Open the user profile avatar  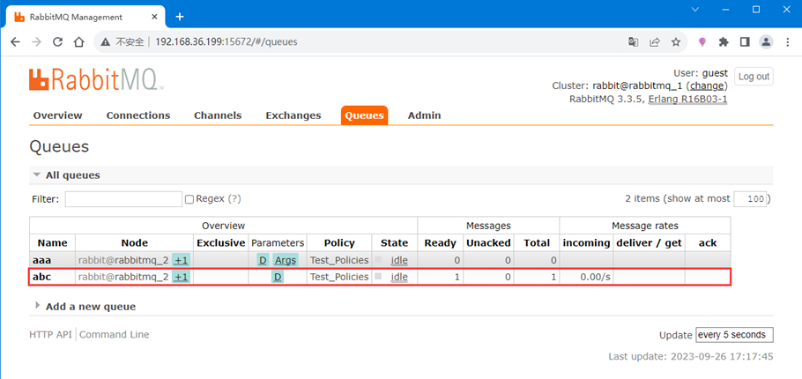tap(766, 42)
